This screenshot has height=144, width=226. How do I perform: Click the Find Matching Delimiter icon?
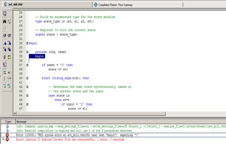[x=5, y=28]
